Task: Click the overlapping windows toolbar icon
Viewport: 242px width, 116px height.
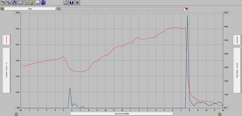Action: pos(26,3)
